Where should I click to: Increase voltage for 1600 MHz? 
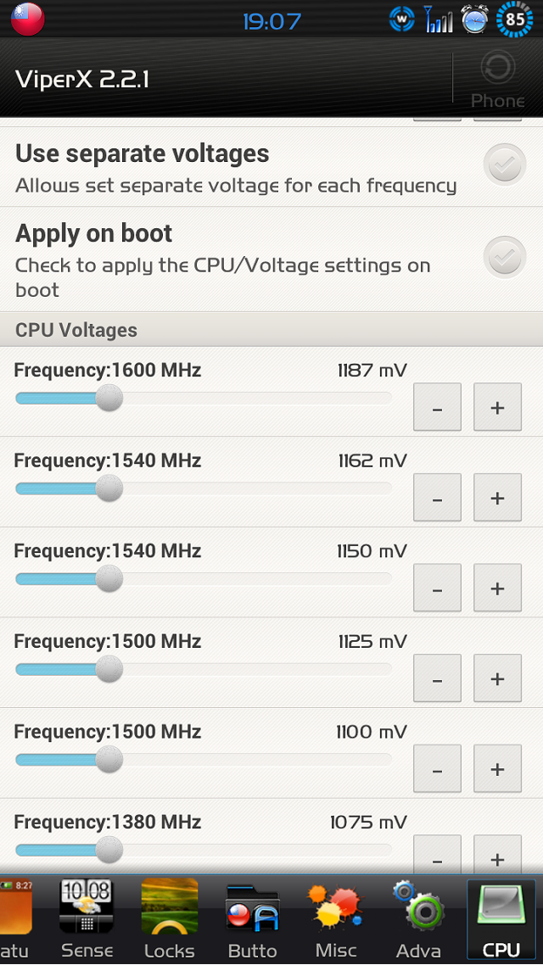point(497,407)
